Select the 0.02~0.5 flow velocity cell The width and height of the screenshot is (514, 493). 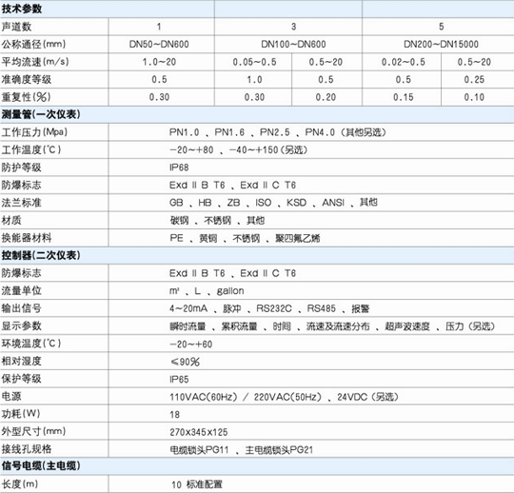(404, 62)
